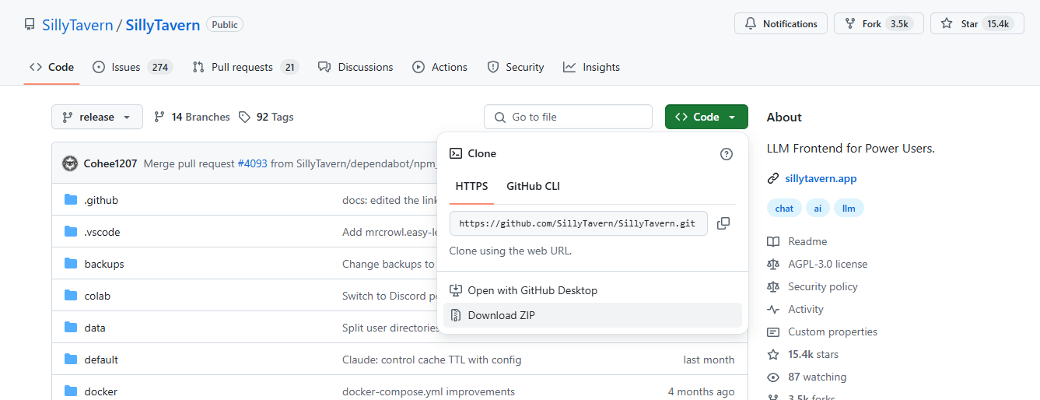Open the Insights tab
The image size is (1040, 400).
[592, 67]
